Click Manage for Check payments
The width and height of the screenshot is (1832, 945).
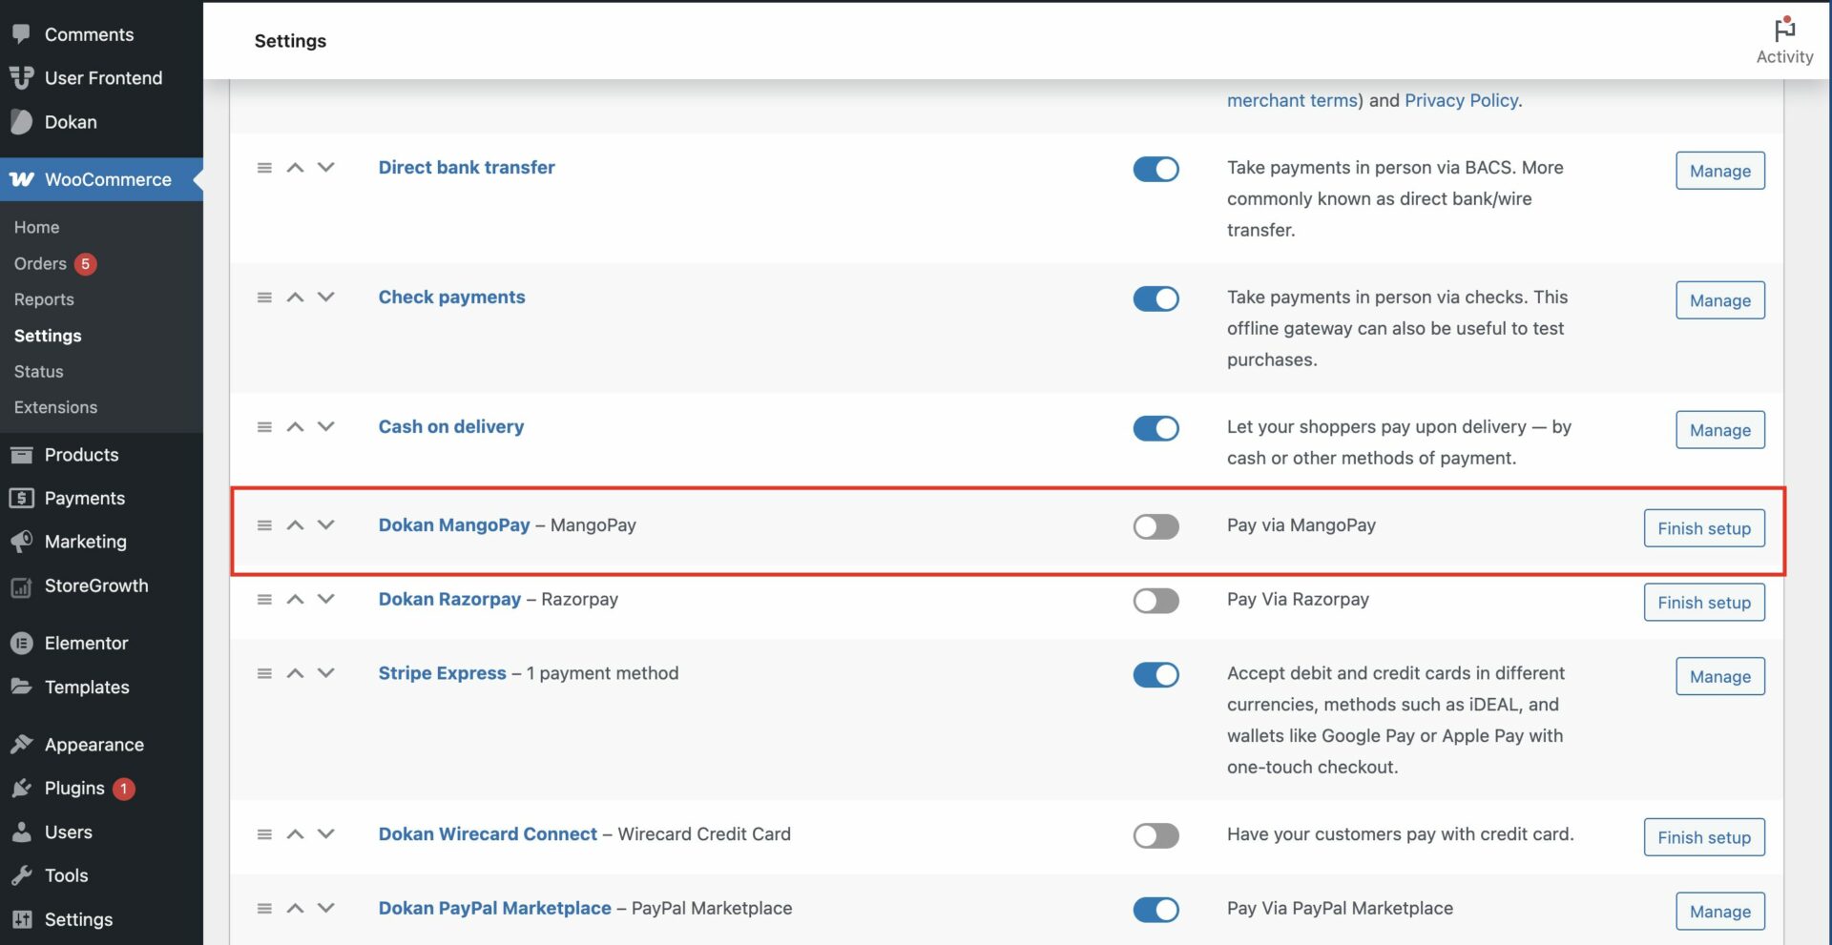[1719, 300]
